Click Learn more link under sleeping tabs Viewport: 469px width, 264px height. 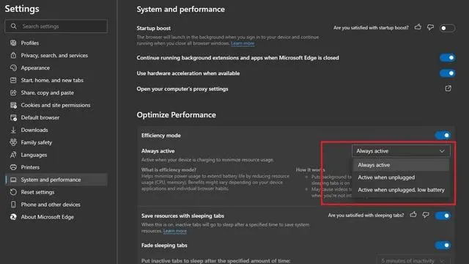(x=175, y=231)
